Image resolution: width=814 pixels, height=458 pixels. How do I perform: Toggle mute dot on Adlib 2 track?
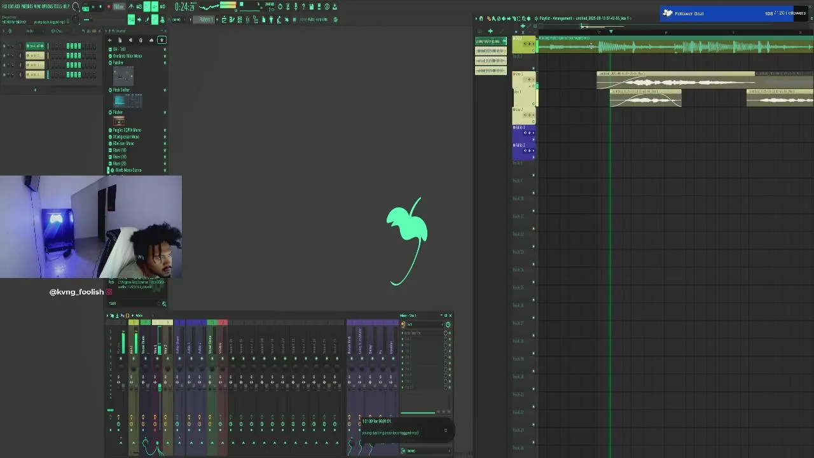[534, 157]
